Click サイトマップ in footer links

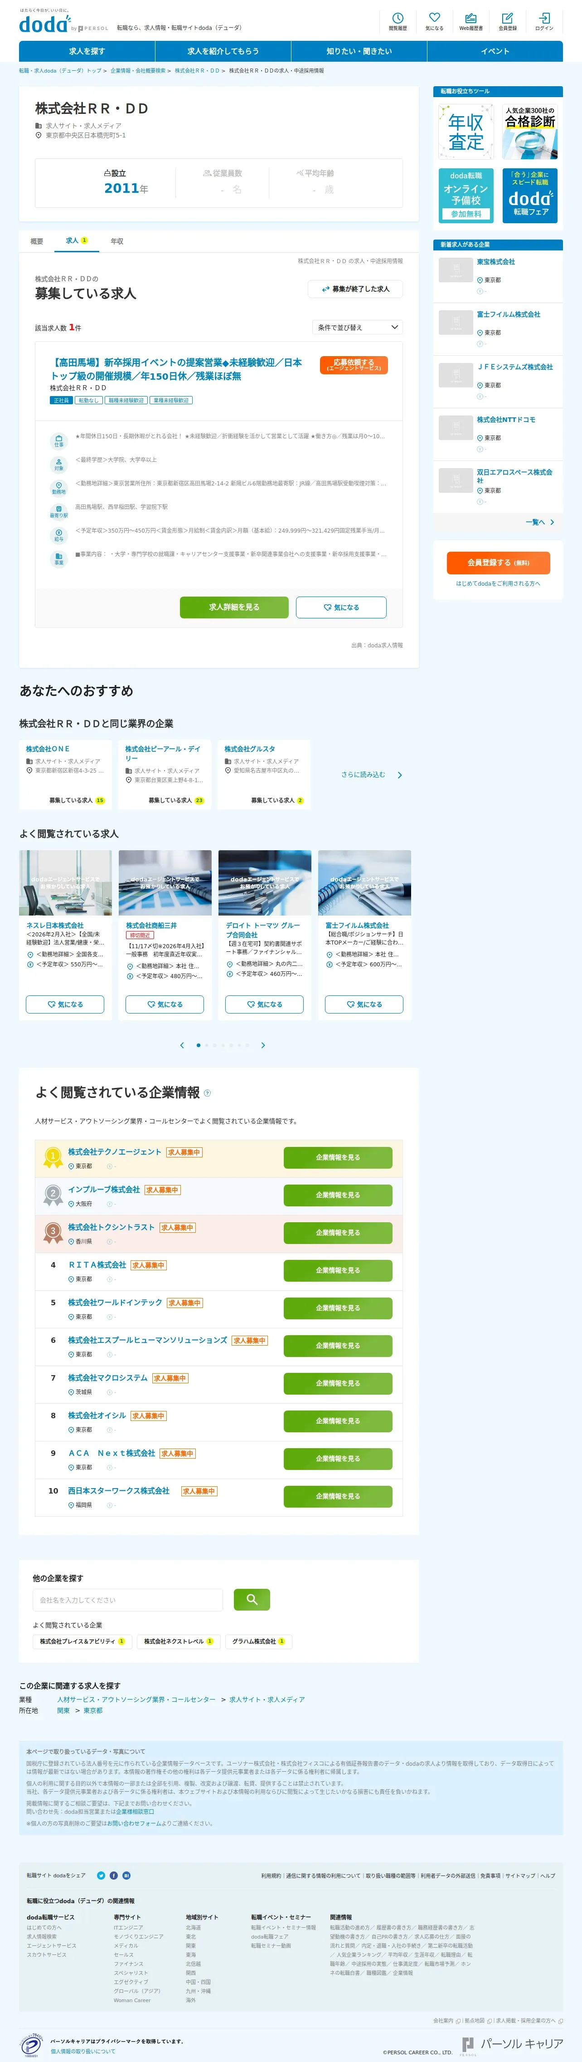(521, 1876)
